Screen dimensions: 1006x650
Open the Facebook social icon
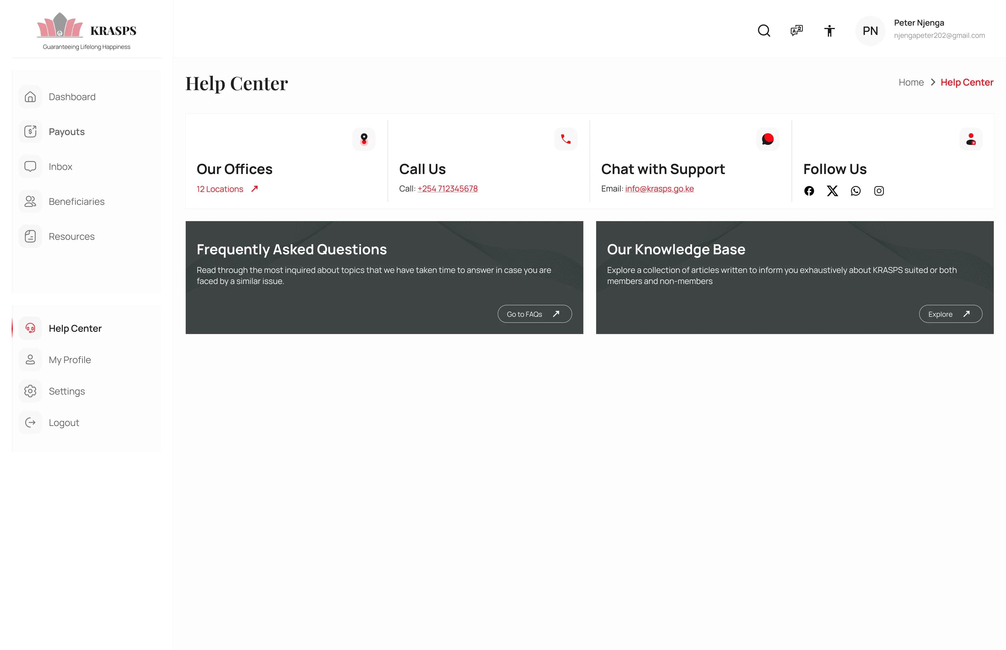coord(809,191)
